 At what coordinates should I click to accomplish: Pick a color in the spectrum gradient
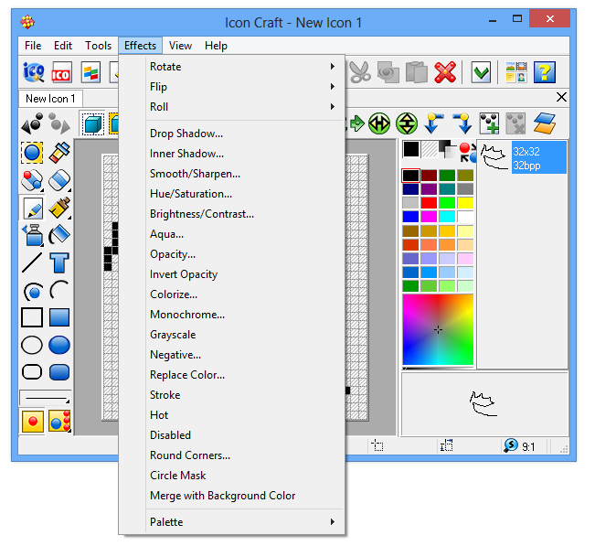point(438,329)
